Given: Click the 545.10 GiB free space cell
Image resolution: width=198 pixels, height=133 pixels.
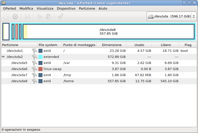Looking at the screenshot, I should [169, 81].
